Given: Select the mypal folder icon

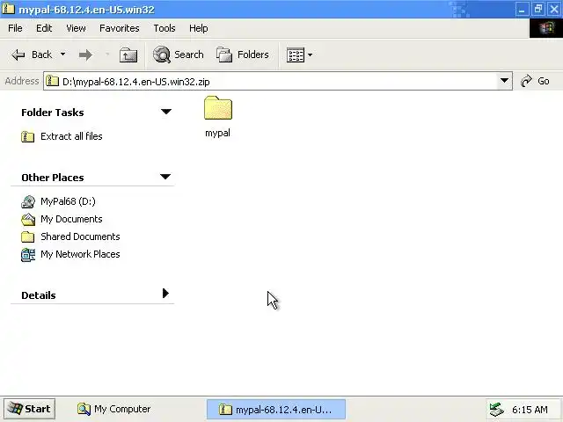Looking at the screenshot, I should [218, 107].
